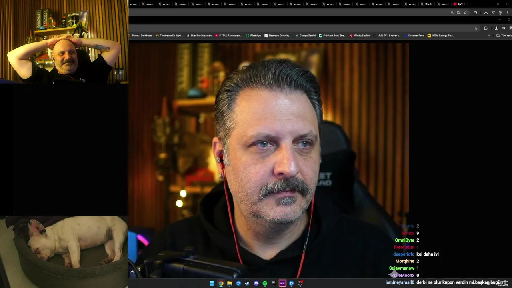Open the (17145) Rammstein bookmark

point(228,36)
